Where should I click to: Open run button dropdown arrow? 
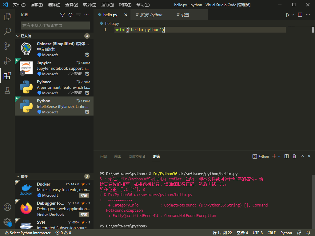(x=293, y=15)
